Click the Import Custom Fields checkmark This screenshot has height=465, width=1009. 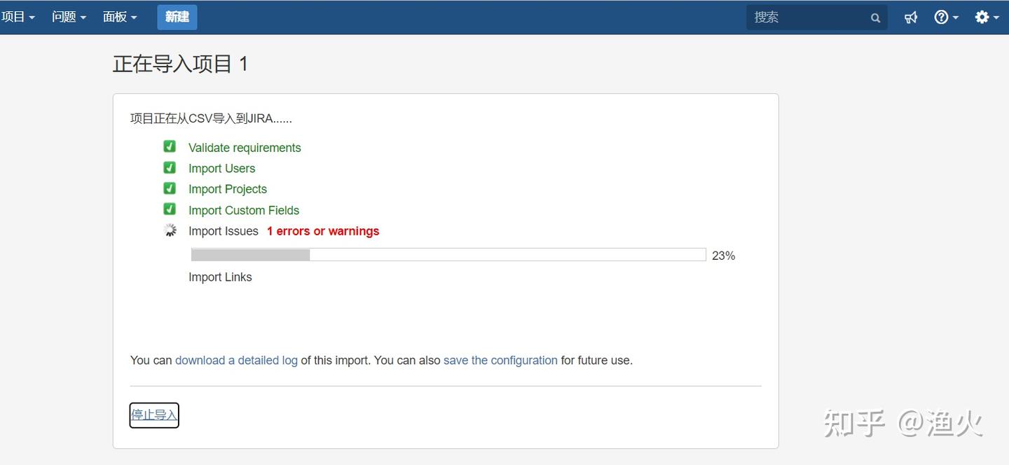[x=170, y=209]
